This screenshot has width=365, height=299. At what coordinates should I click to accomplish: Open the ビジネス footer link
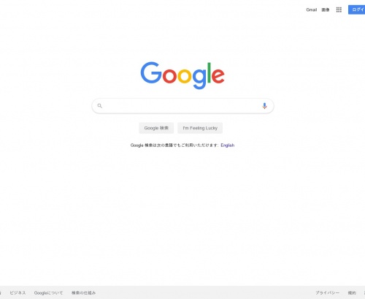(18, 292)
